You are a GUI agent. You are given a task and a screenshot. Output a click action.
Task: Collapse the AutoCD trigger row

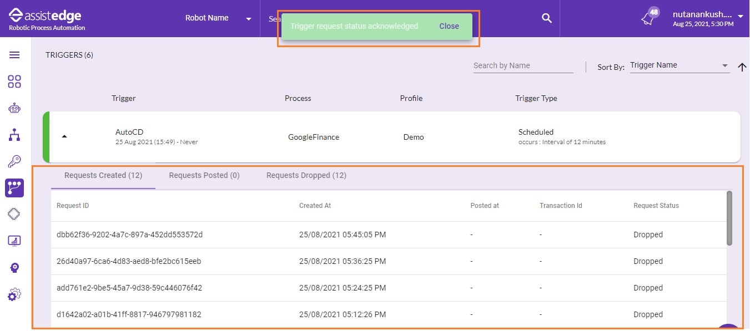64,136
